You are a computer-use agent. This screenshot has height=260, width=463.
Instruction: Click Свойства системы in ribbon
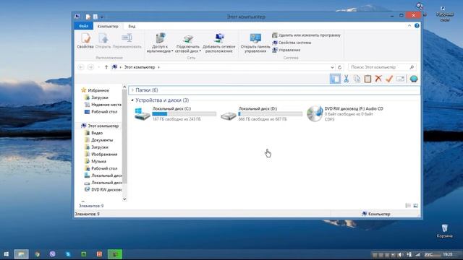click(x=292, y=43)
